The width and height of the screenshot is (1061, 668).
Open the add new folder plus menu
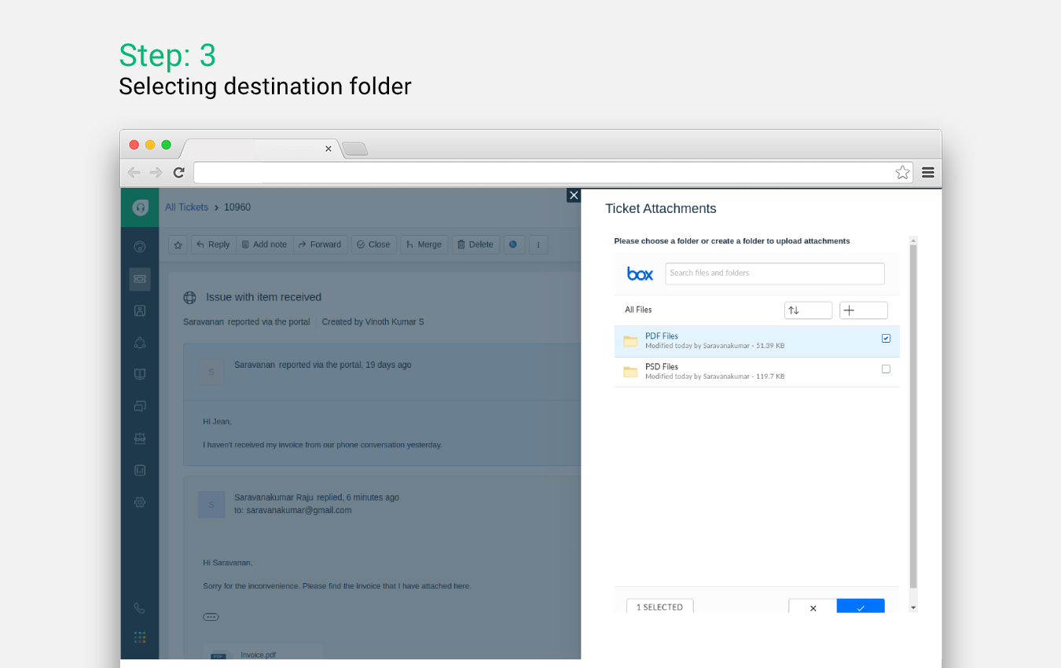(x=863, y=310)
